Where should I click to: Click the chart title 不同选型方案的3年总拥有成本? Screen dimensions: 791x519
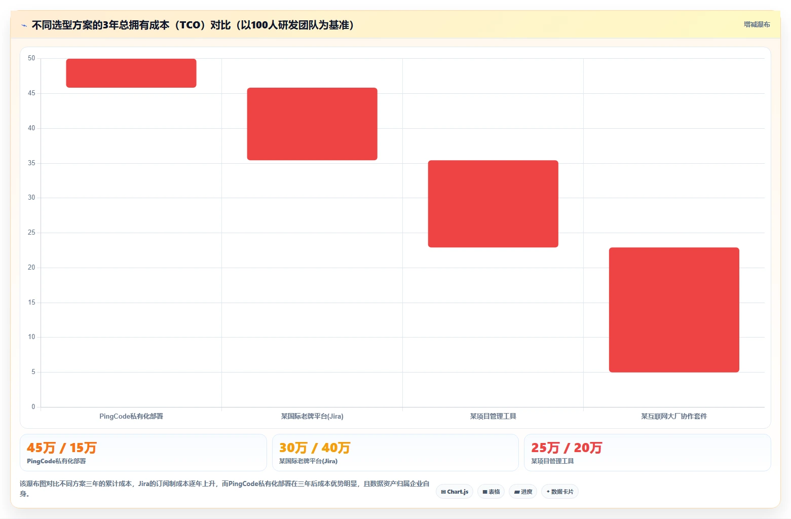[193, 25]
